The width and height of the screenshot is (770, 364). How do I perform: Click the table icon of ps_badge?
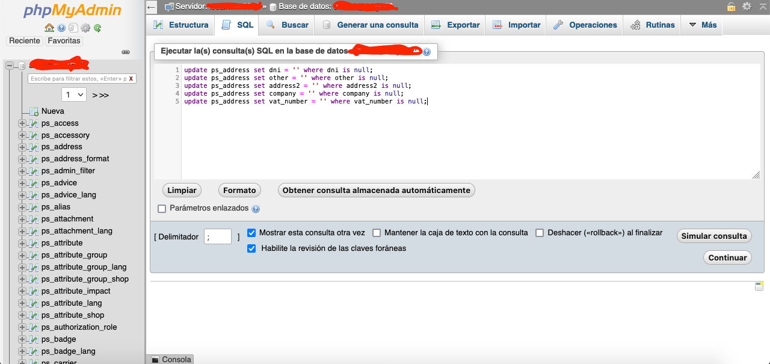coord(34,339)
